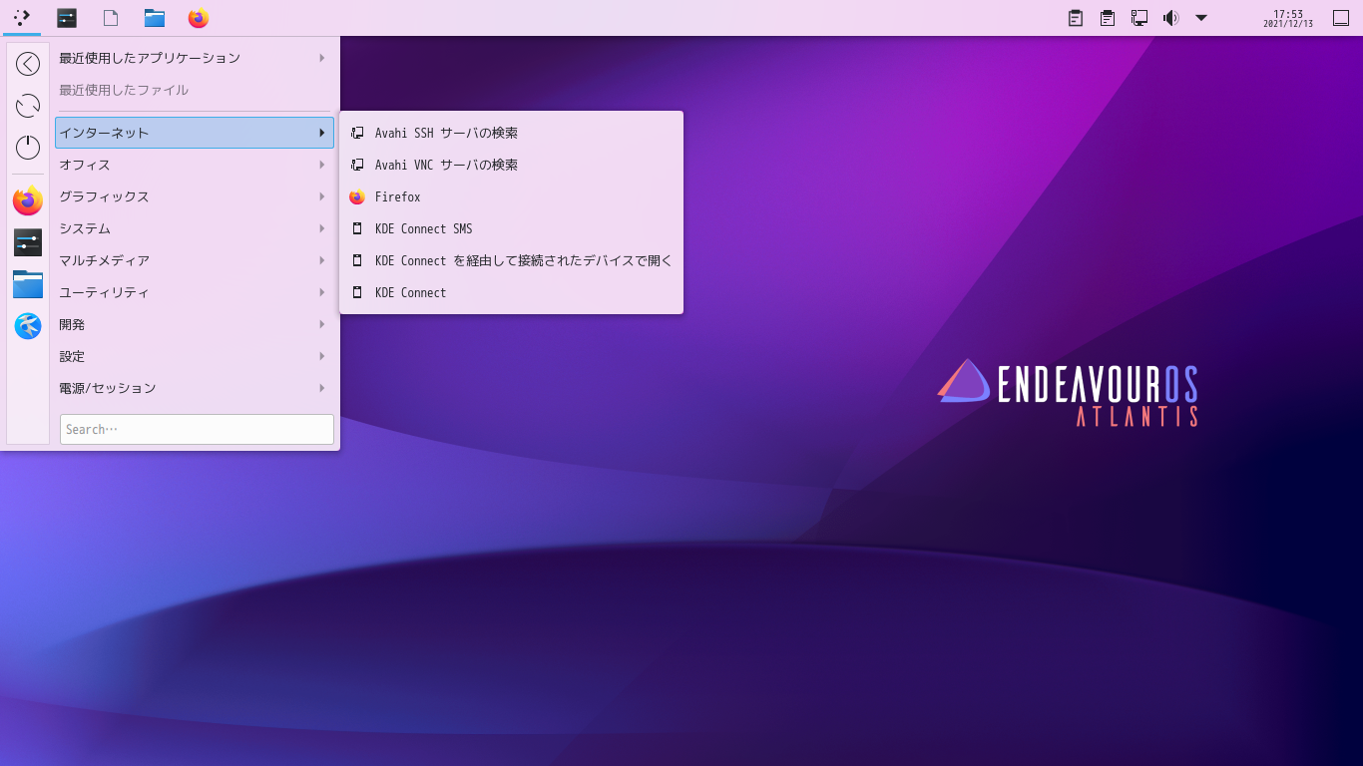Screen dimensions: 1363x766
Task: Open the グラフィックス category
Action: 195,196
